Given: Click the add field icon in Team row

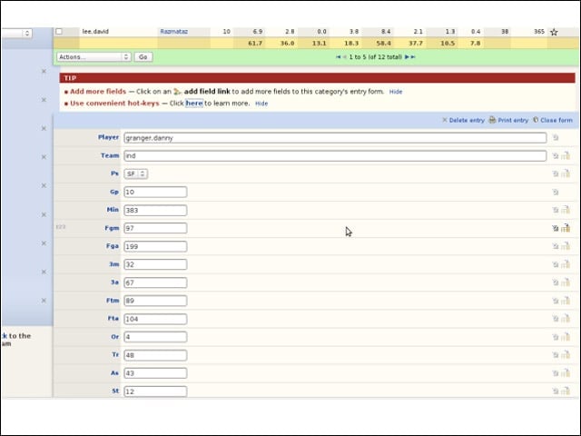Looking at the screenshot, I should coord(566,155).
